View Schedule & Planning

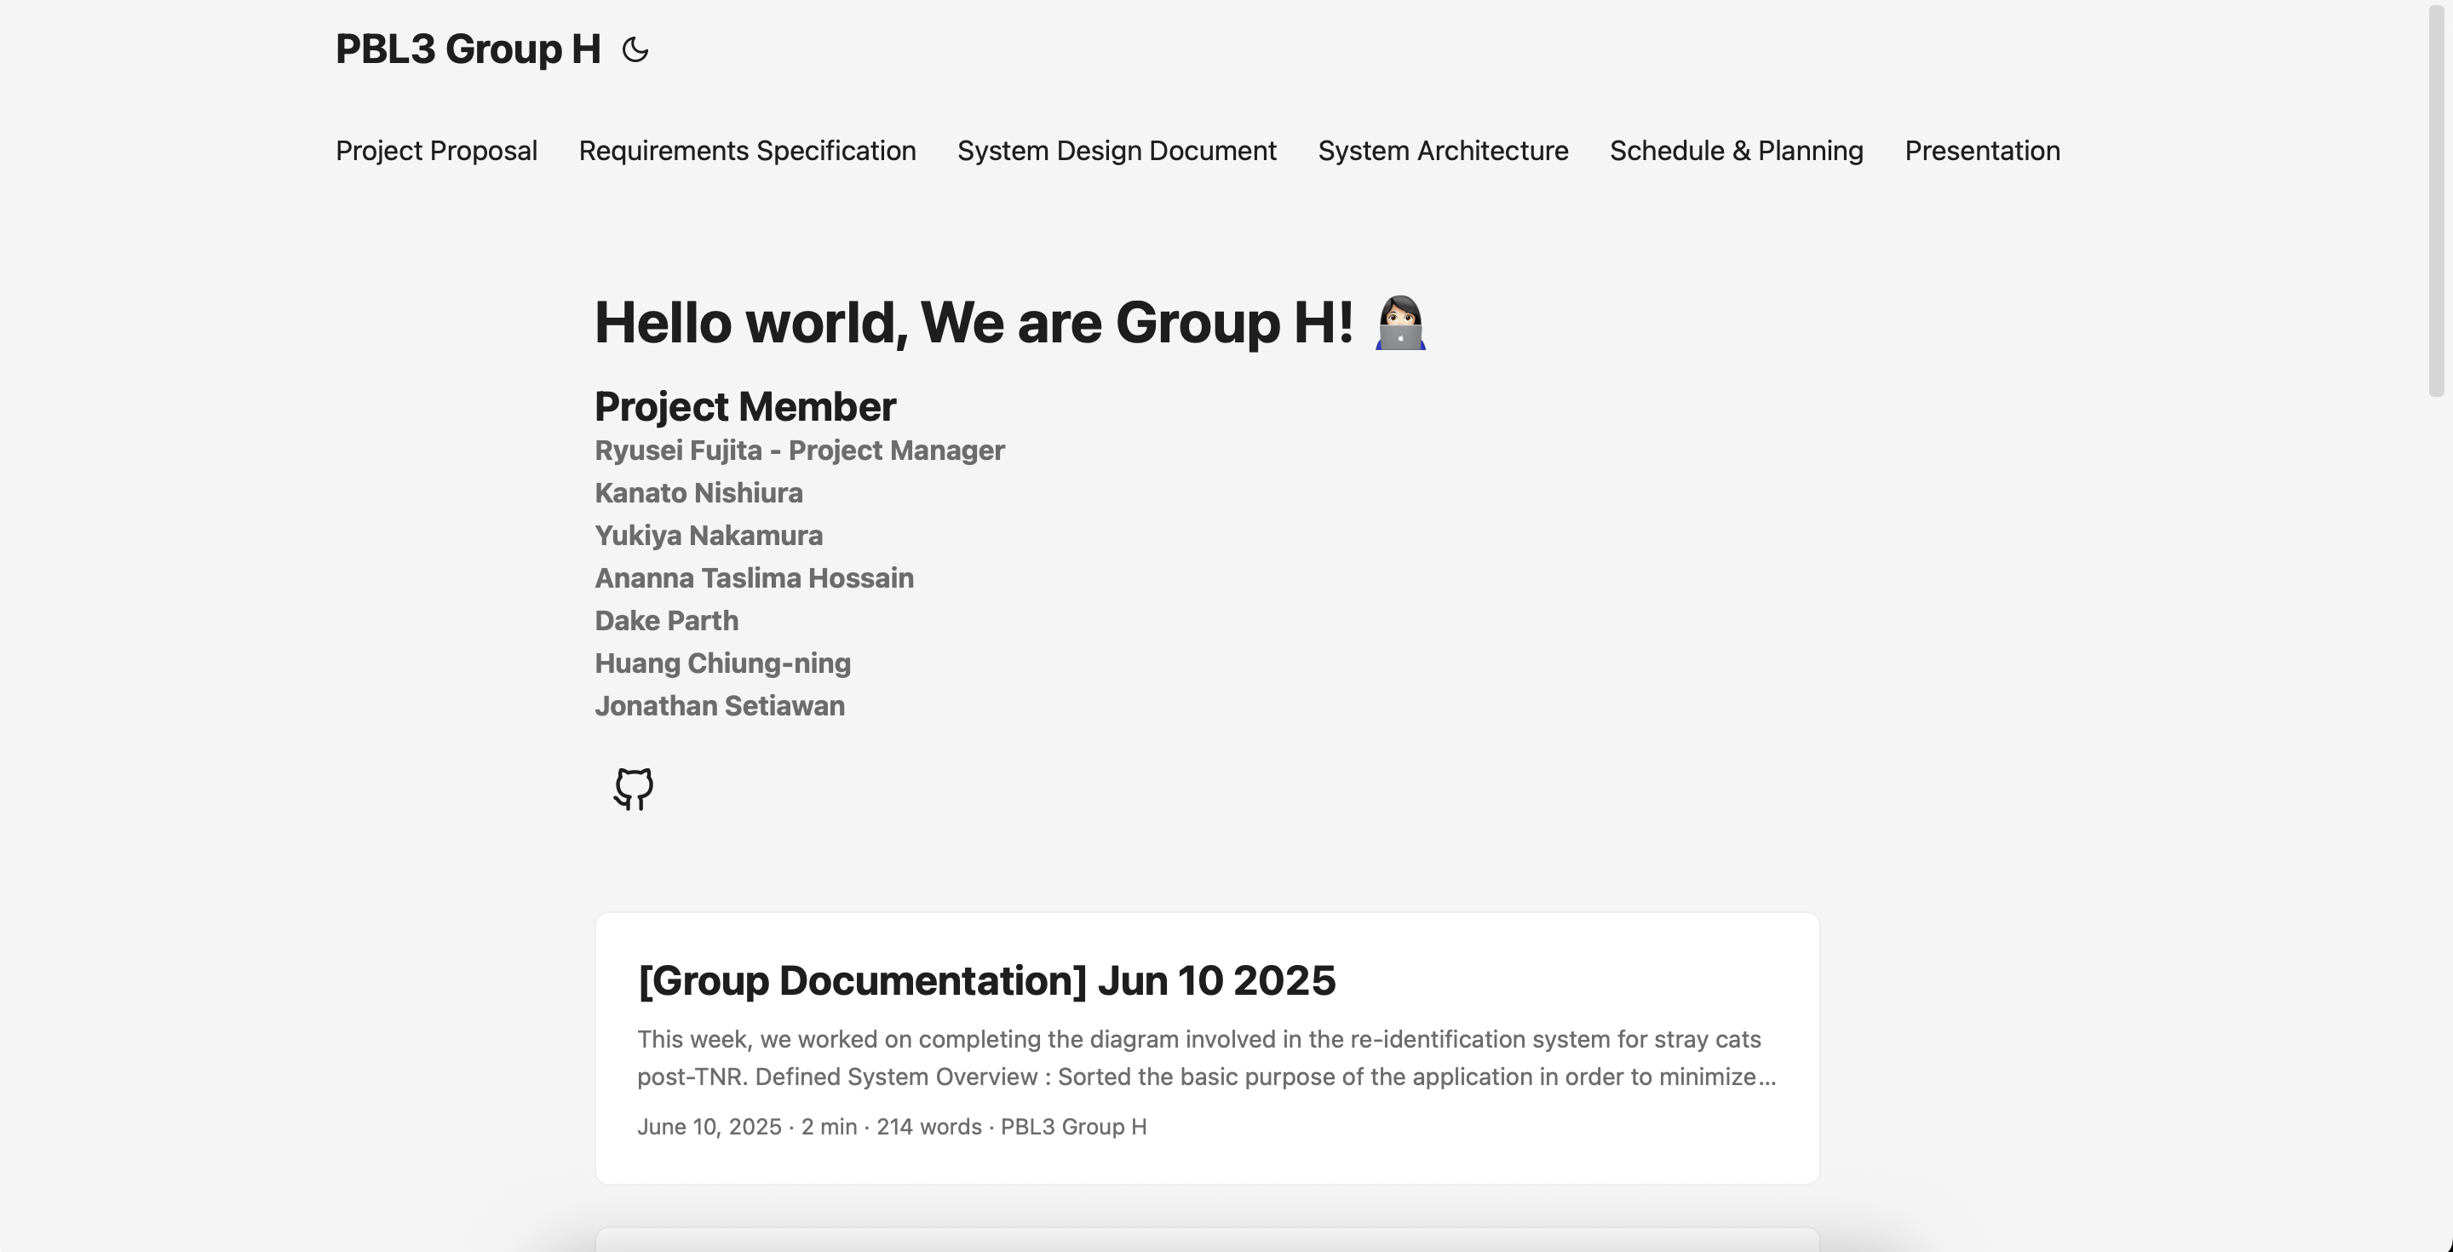point(1735,151)
